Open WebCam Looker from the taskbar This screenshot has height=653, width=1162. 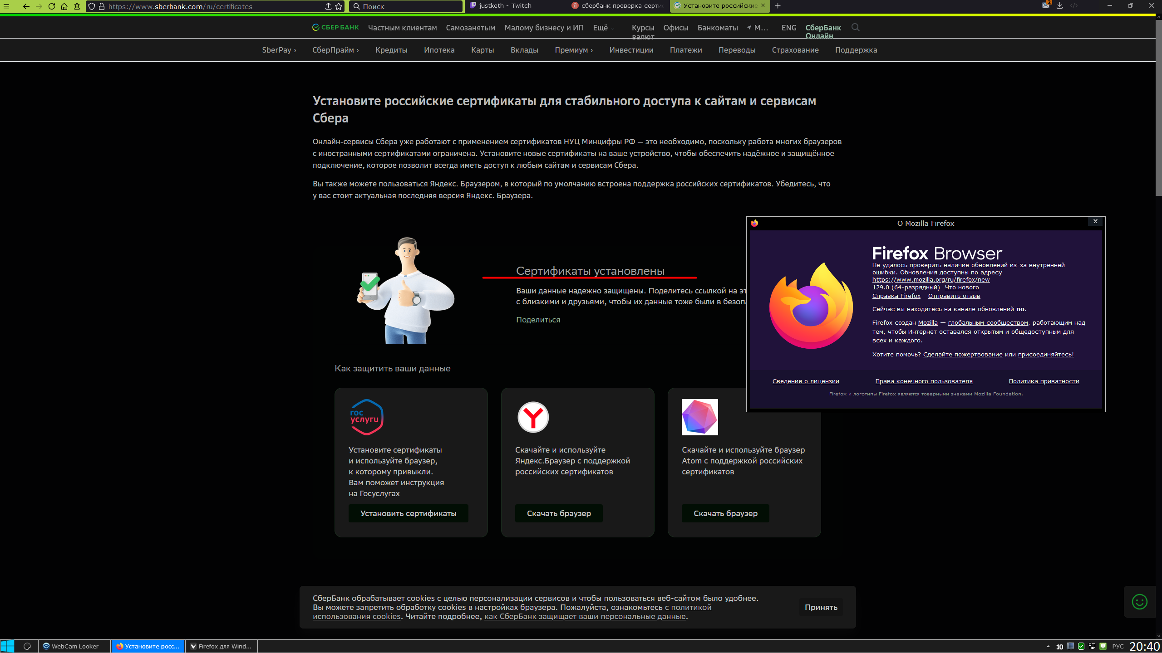pos(75,646)
